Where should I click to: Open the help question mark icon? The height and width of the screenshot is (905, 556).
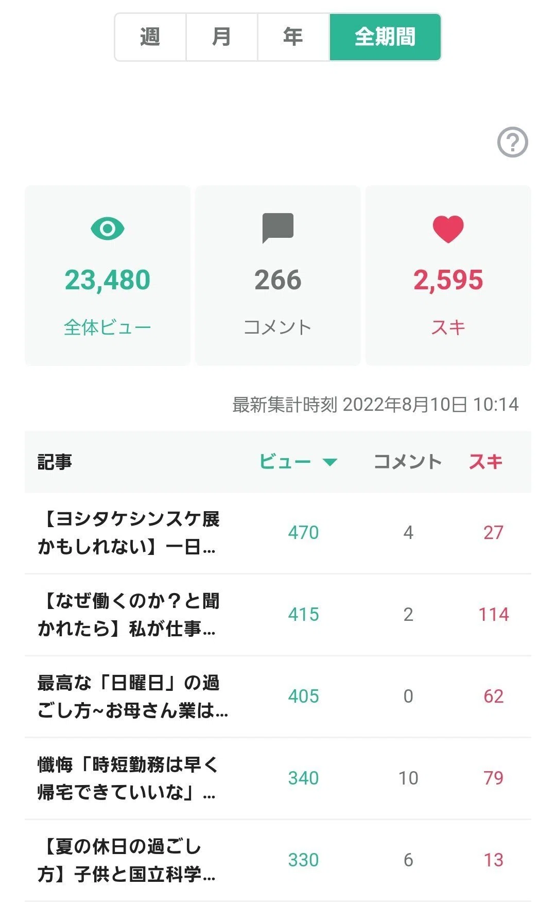[x=512, y=142]
